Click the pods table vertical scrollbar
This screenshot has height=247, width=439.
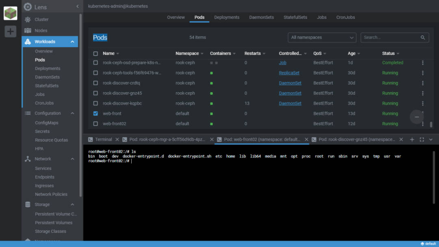coord(431,124)
